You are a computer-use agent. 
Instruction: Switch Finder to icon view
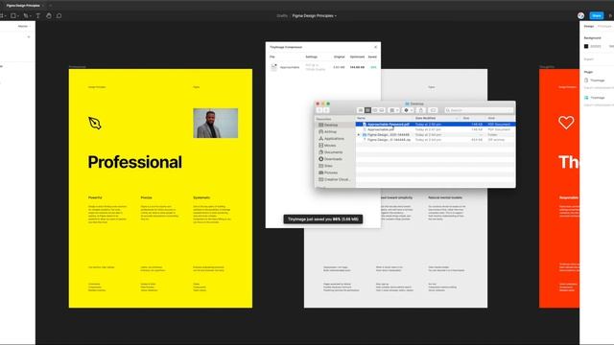coord(361,110)
